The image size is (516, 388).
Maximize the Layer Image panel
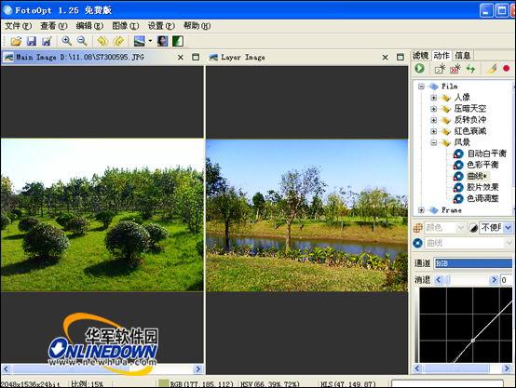tap(401, 57)
